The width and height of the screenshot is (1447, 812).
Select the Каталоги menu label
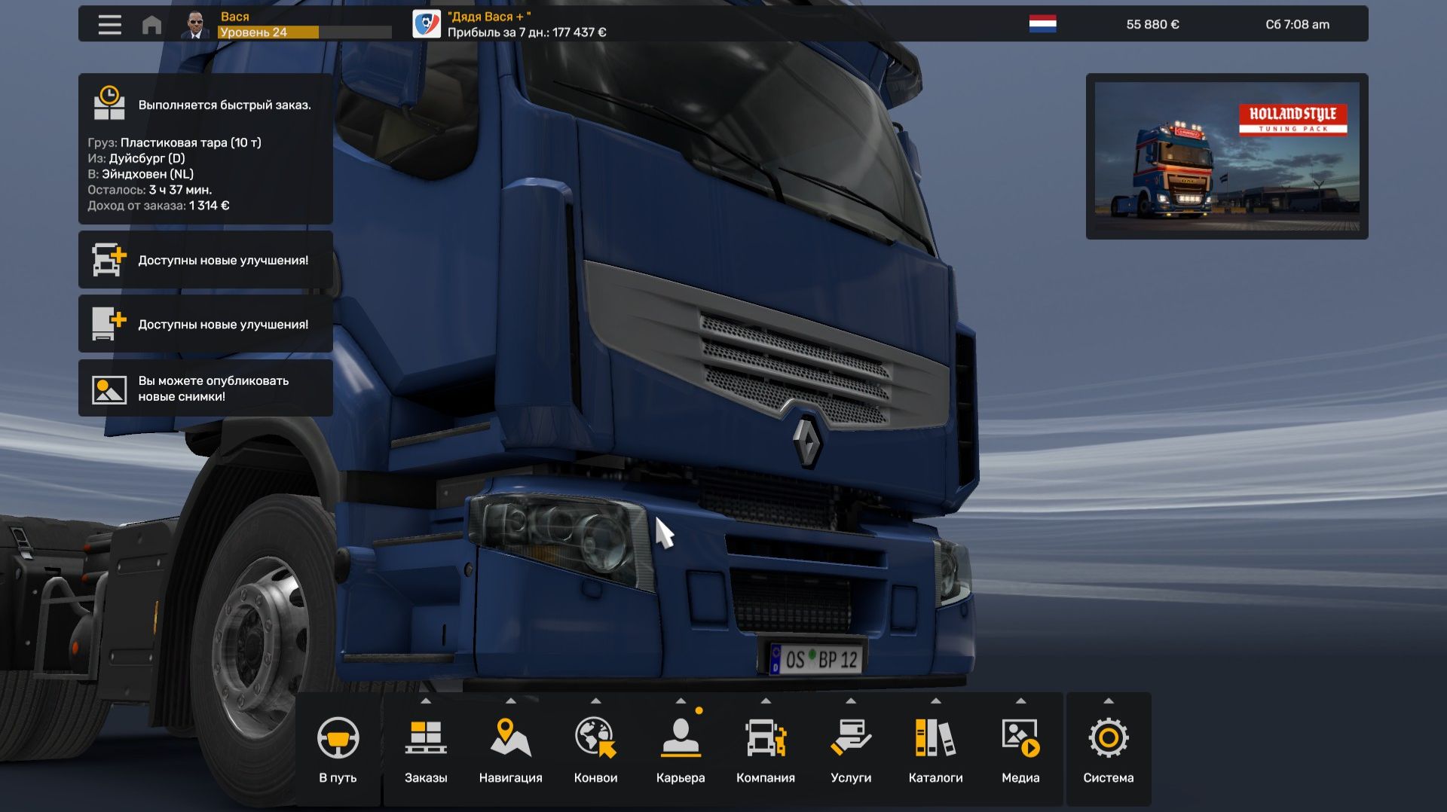pyautogui.click(x=935, y=777)
